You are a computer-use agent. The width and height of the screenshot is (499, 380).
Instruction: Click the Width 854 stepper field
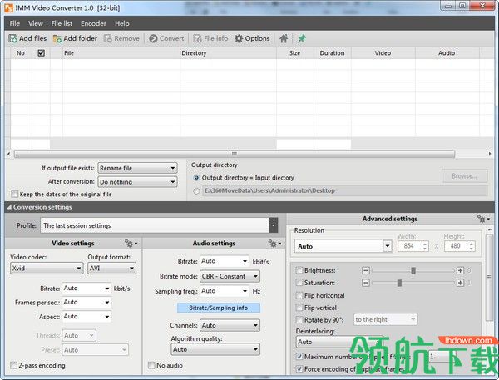[413, 246]
